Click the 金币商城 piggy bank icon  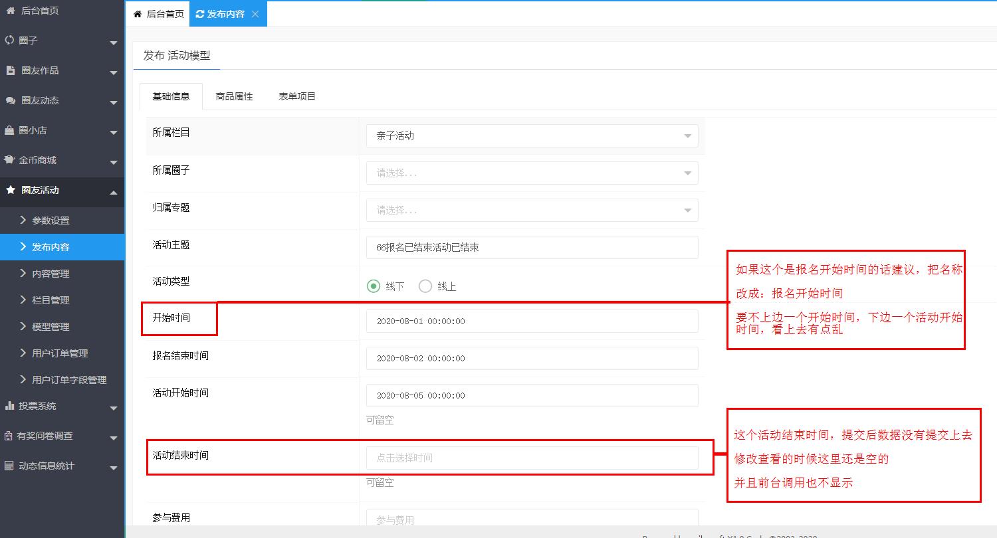coord(9,160)
